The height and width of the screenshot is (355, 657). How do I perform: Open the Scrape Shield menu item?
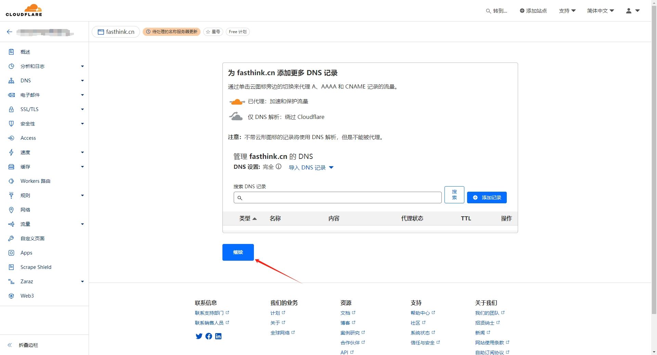(36, 267)
